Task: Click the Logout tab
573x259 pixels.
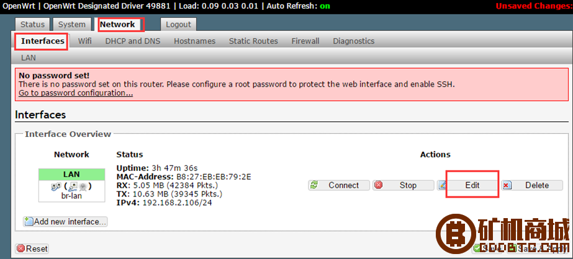Action: (x=178, y=25)
